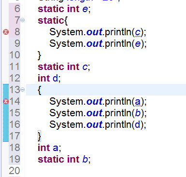The width and height of the screenshot is (186, 177).
Task: Click the 'int a;' declaration
Action: [49, 148]
